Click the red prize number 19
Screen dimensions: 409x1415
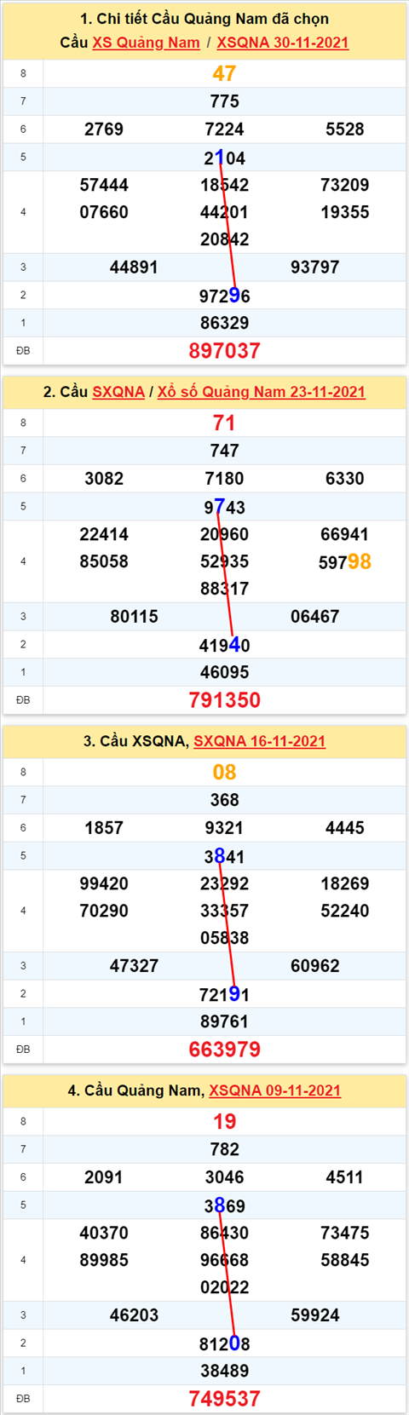[224, 1122]
